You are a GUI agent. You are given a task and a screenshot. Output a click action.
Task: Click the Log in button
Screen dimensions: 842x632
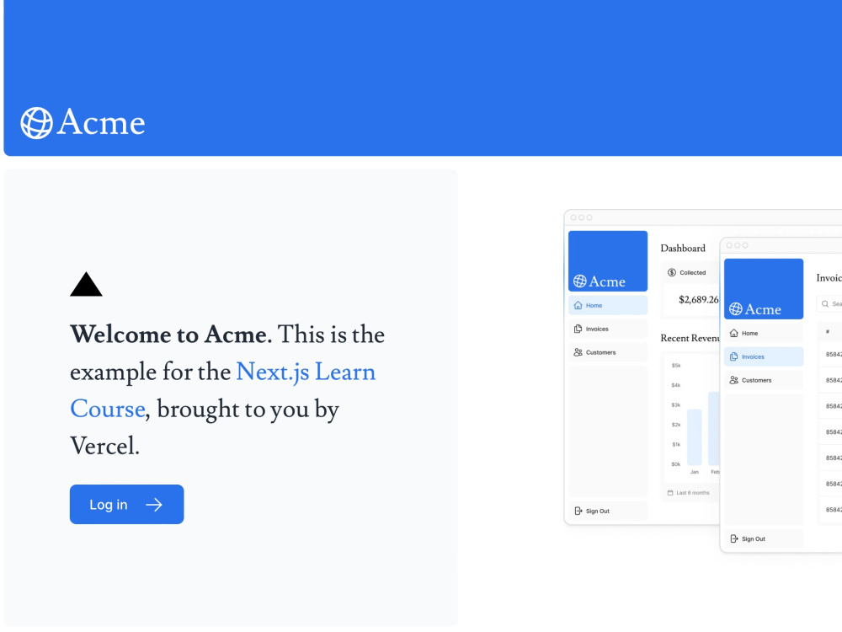(x=127, y=504)
